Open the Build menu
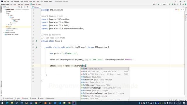This screenshot has width=187, height=105. coord(31,1)
